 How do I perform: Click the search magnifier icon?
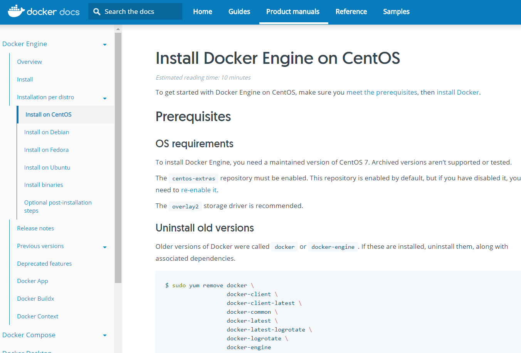pyautogui.click(x=97, y=12)
